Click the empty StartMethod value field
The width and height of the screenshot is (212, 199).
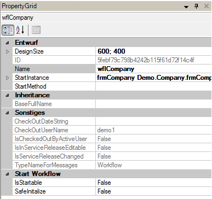click(x=153, y=86)
